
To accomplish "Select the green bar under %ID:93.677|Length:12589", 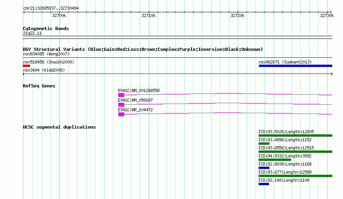I will (295, 176).
